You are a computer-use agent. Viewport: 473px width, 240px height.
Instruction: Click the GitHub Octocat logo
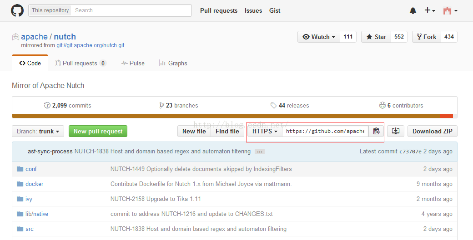tap(17, 10)
